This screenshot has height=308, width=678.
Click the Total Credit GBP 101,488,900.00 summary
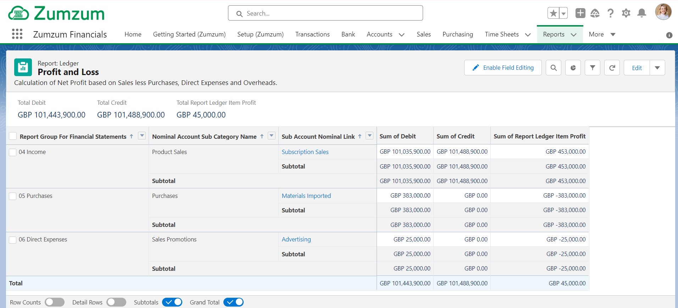[x=131, y=115]
